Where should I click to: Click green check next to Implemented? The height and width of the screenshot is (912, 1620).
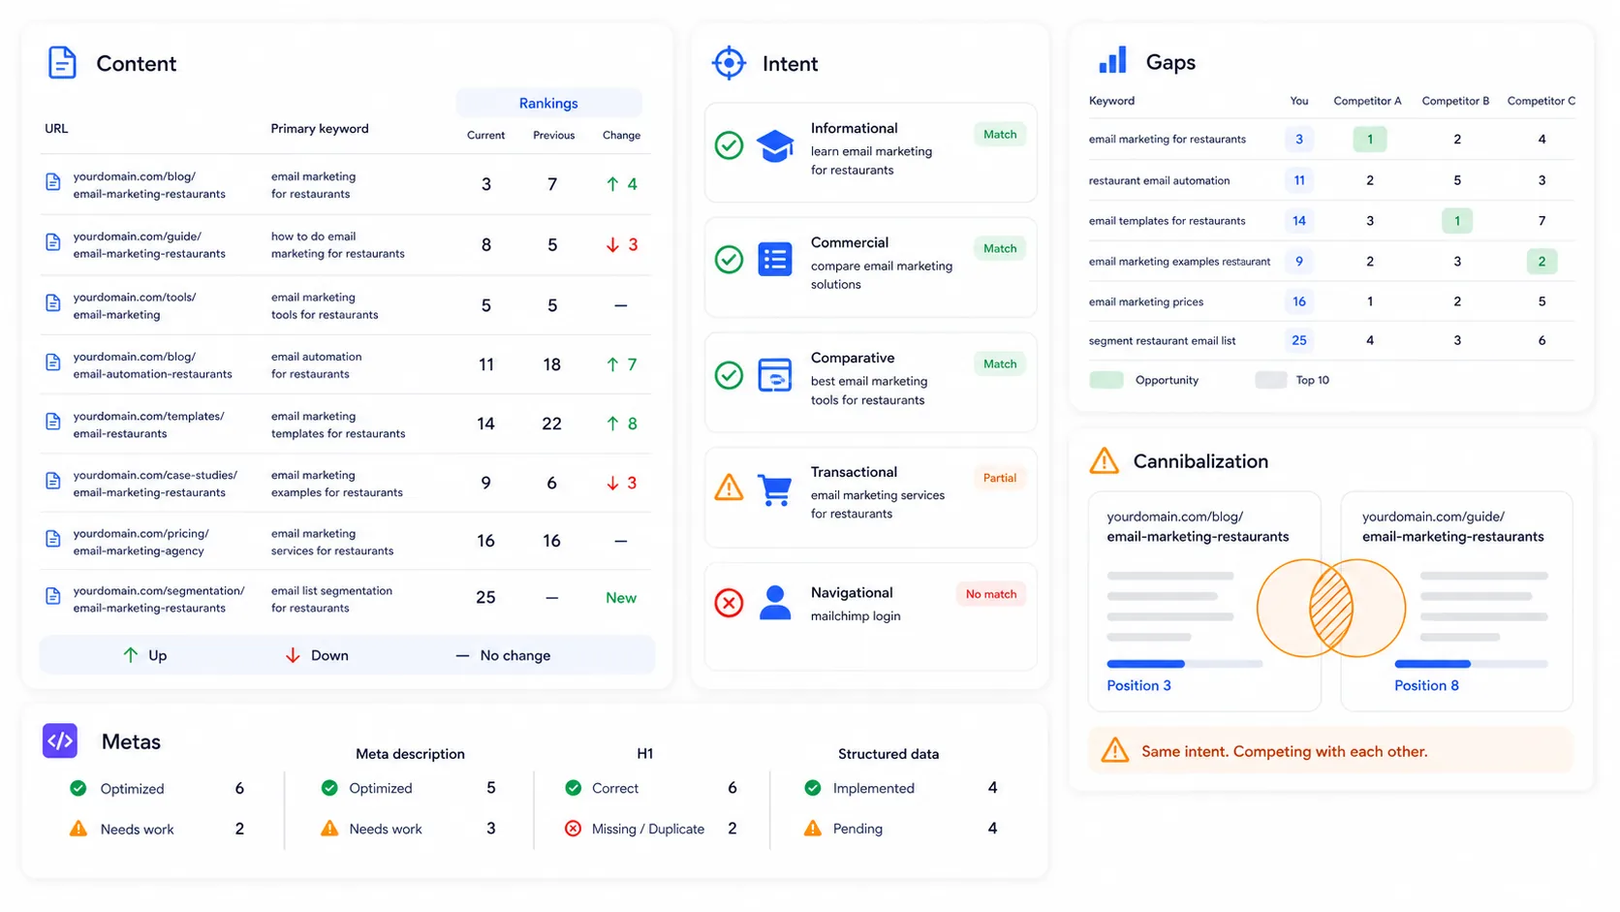(x=812, y=788)
